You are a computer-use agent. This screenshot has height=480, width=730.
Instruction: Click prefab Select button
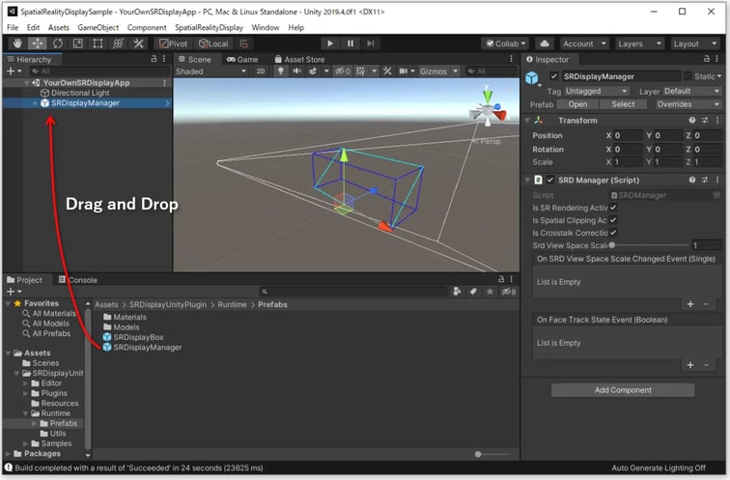click(x=623, y=104)
